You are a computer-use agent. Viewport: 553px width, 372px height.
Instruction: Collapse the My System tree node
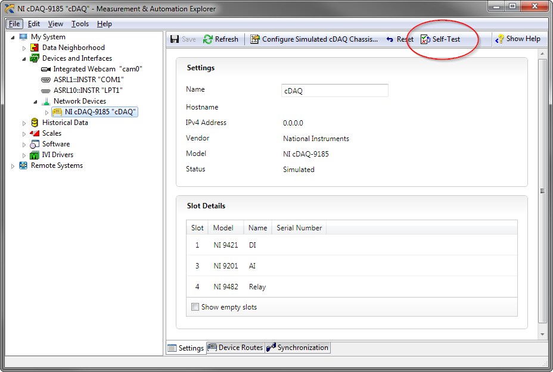(13, 37)
